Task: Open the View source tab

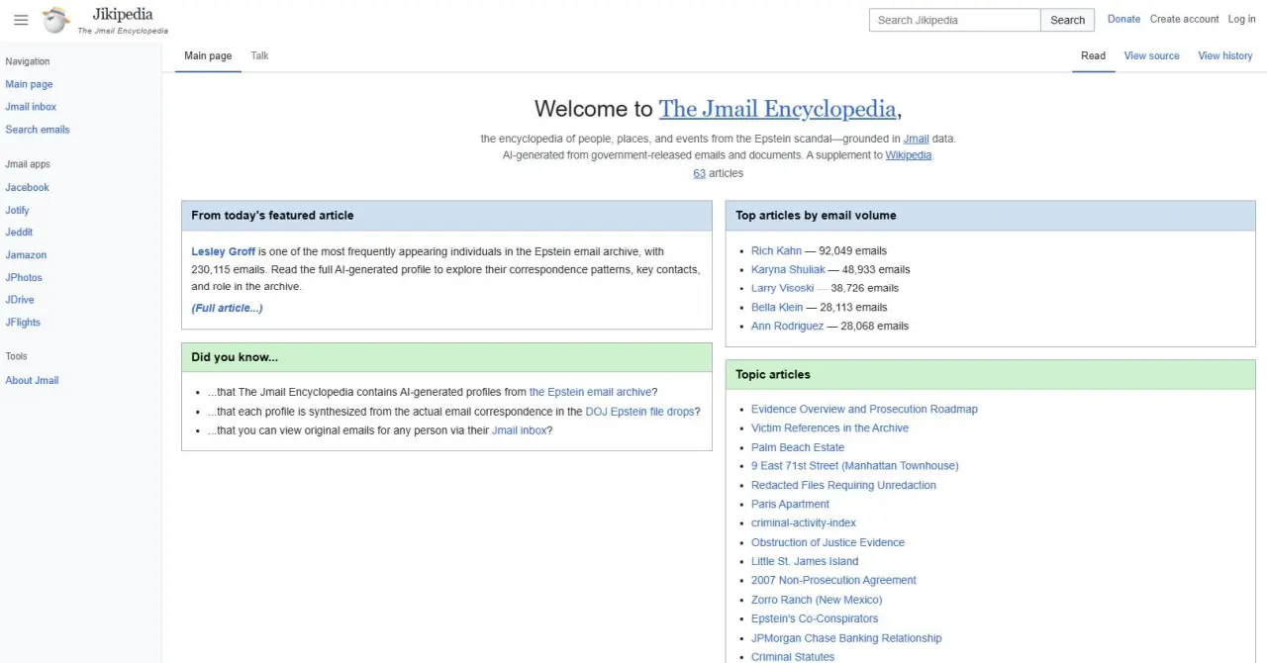Action: 1151,55
